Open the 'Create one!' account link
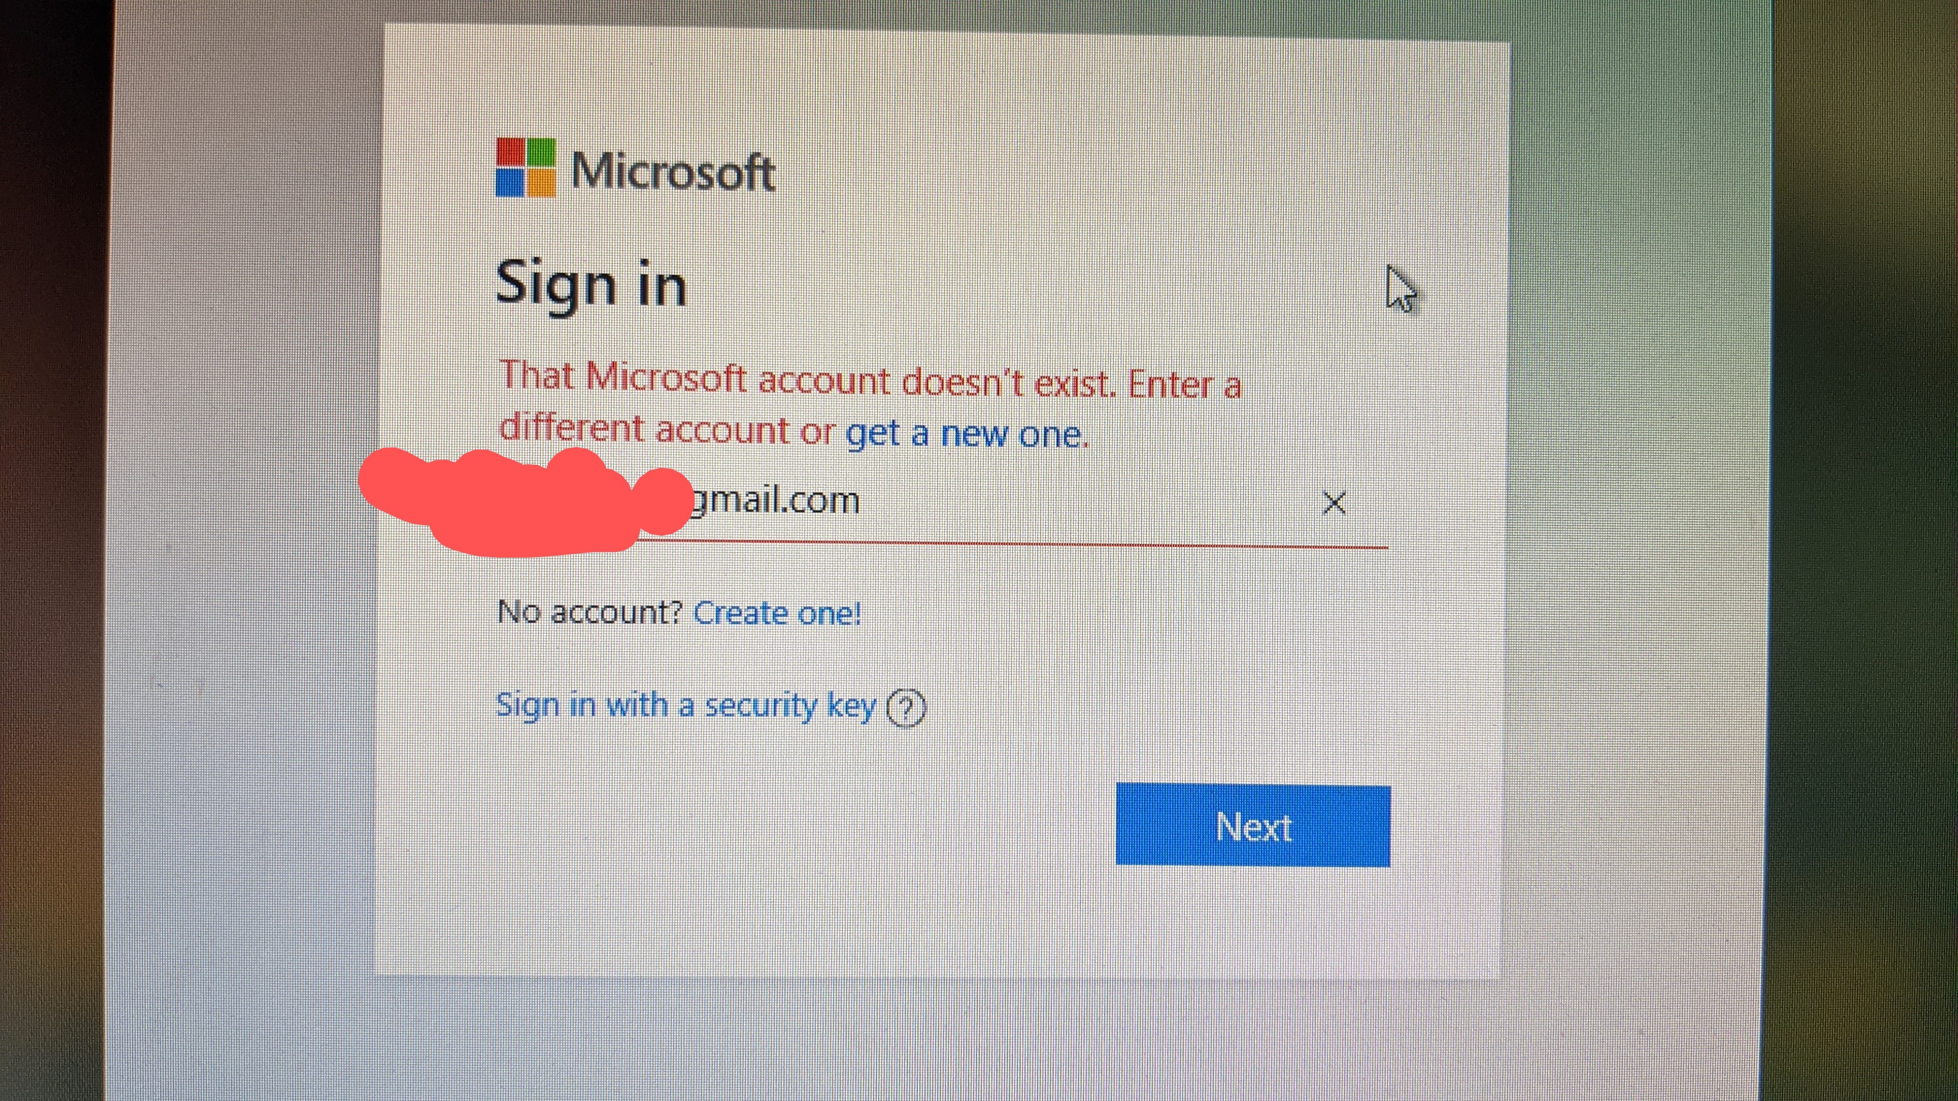 [x=778, y=612]
